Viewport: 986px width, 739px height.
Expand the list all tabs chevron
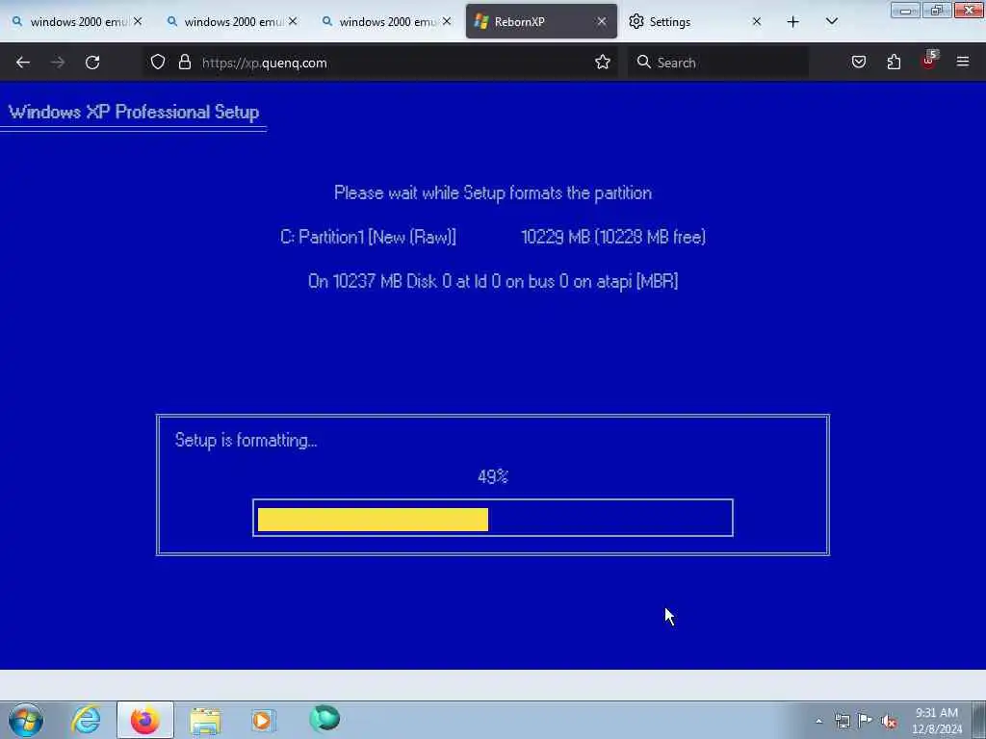pyautogui.click(x=831, y=22)
